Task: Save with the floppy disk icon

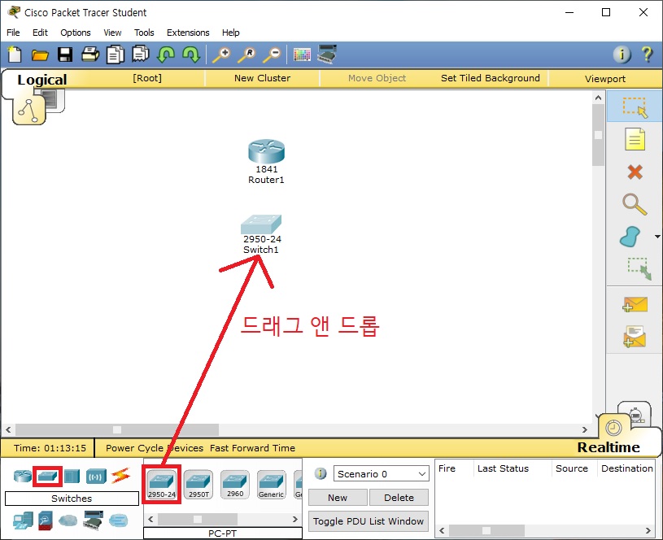Action: 65,54
